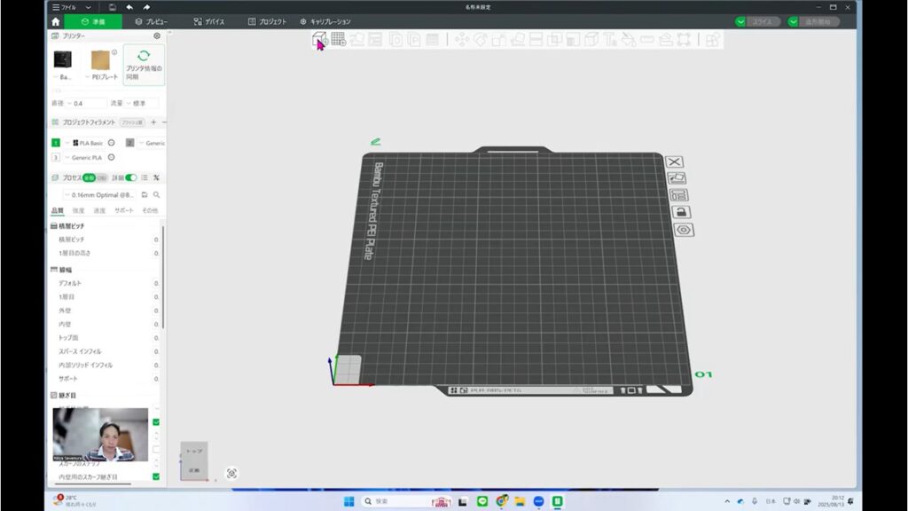Add a filament with the plus button
This screenshot has width=908, height=511.
click(x=153, y=122)
